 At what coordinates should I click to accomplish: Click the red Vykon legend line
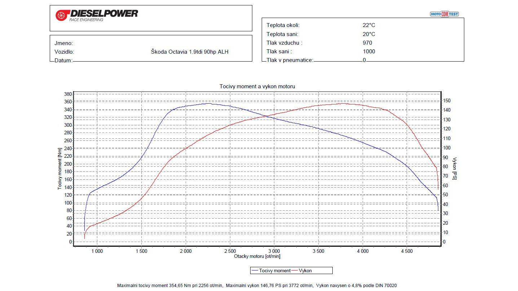[295, 270]
